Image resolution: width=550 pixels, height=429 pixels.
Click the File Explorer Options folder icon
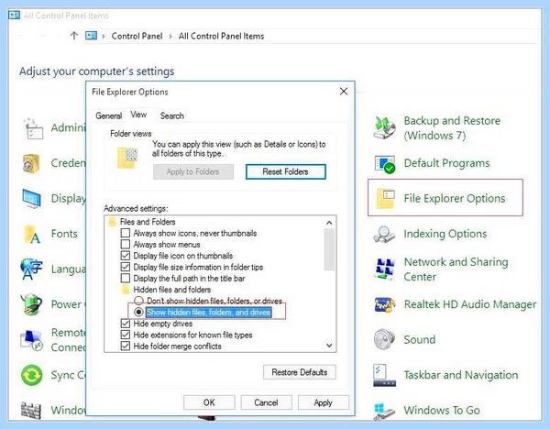click(x=386, y=198)
